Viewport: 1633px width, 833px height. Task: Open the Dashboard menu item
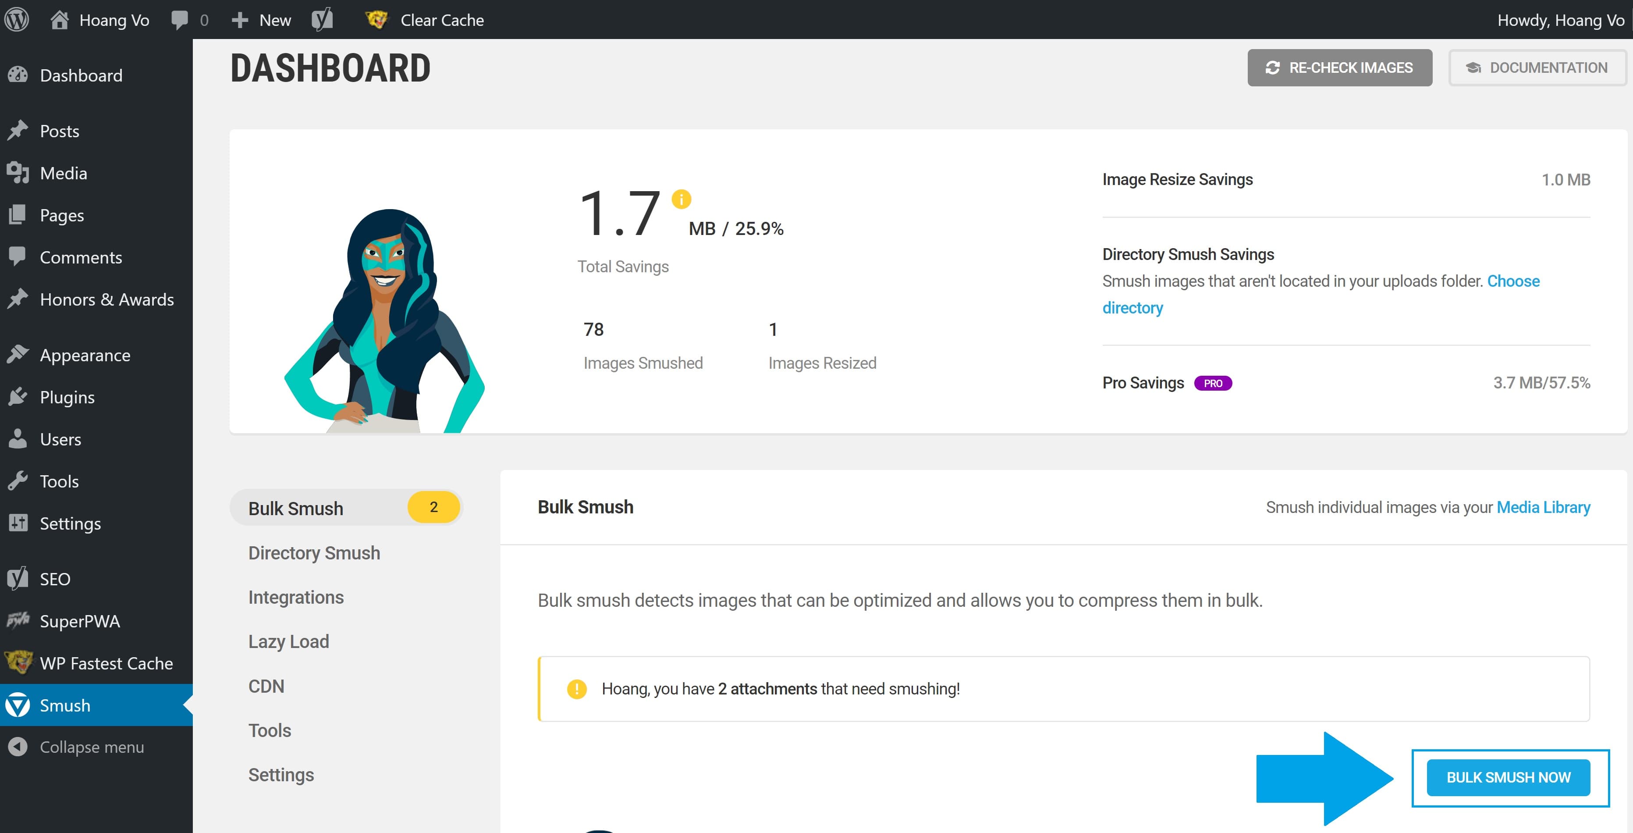coord(96,75)
